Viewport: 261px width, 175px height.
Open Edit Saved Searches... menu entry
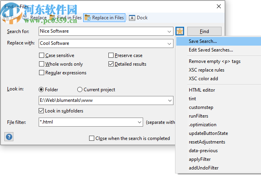pos(211,50)
